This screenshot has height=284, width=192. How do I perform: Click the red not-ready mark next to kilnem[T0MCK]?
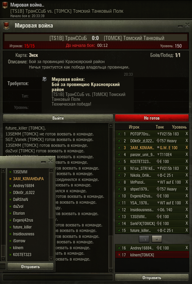(x=119, y=255)
